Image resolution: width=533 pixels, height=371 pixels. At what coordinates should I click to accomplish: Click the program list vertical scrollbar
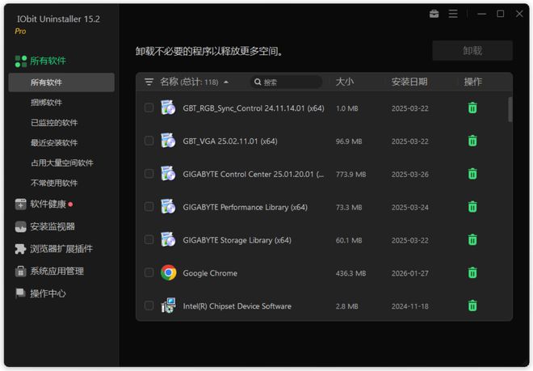(x=510, y=109)
